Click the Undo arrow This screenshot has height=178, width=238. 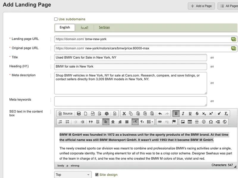(160, 114)
